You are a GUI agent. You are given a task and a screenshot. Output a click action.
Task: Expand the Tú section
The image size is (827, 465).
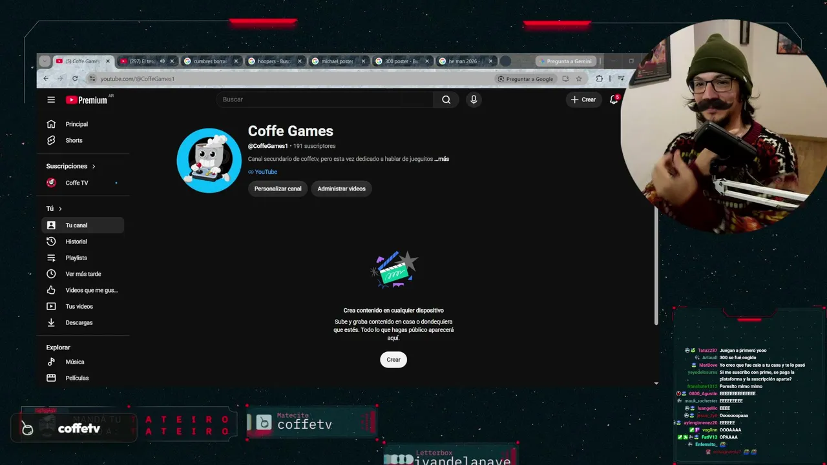(54, 209)
